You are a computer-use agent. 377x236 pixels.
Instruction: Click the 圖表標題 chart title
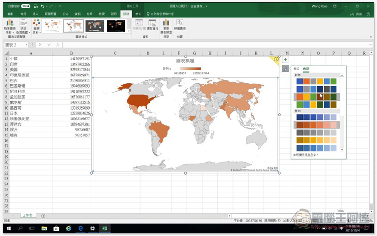pyautogui.click(x=185, y=61)
